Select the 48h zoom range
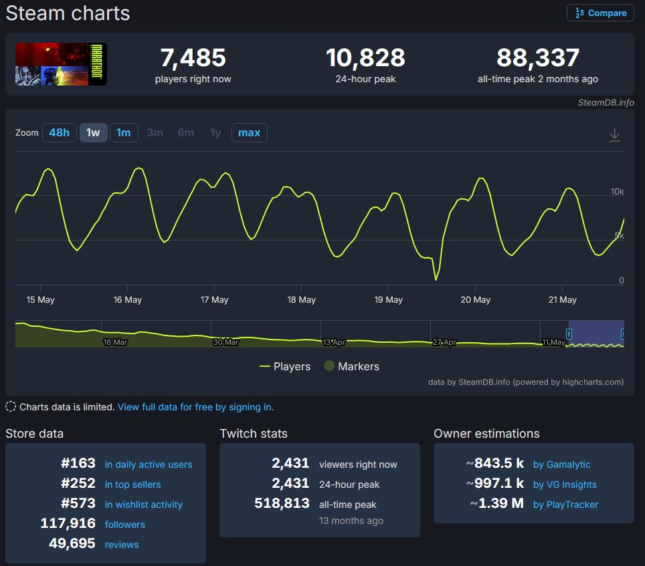 pos(60,133)
